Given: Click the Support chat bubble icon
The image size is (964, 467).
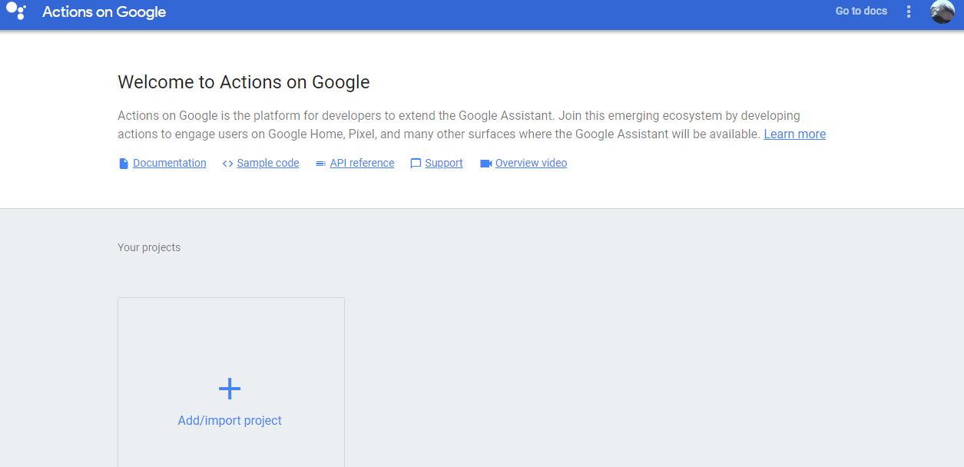Looking at the screenshot, I should (416, 164).
